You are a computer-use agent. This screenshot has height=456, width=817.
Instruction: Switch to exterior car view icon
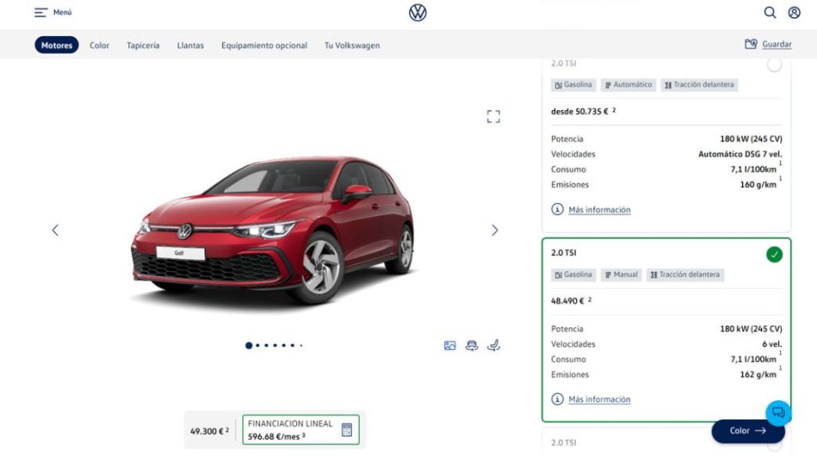[x=472, y=346]
